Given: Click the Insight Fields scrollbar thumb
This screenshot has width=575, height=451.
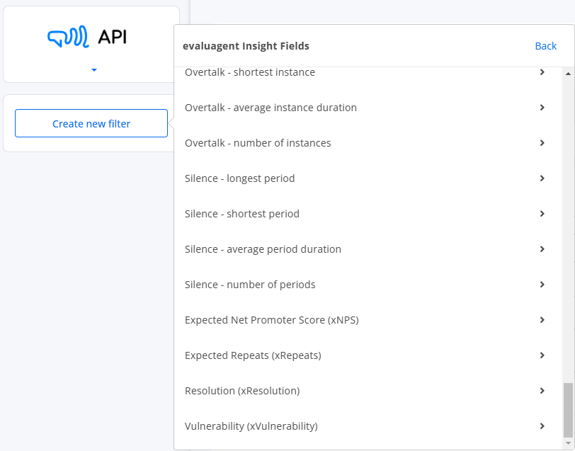Looking at the screenshot, I should (568, 411).
